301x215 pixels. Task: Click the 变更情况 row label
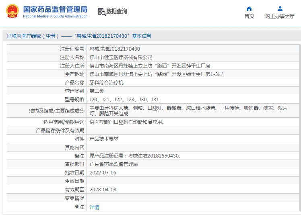pos(74,198)
